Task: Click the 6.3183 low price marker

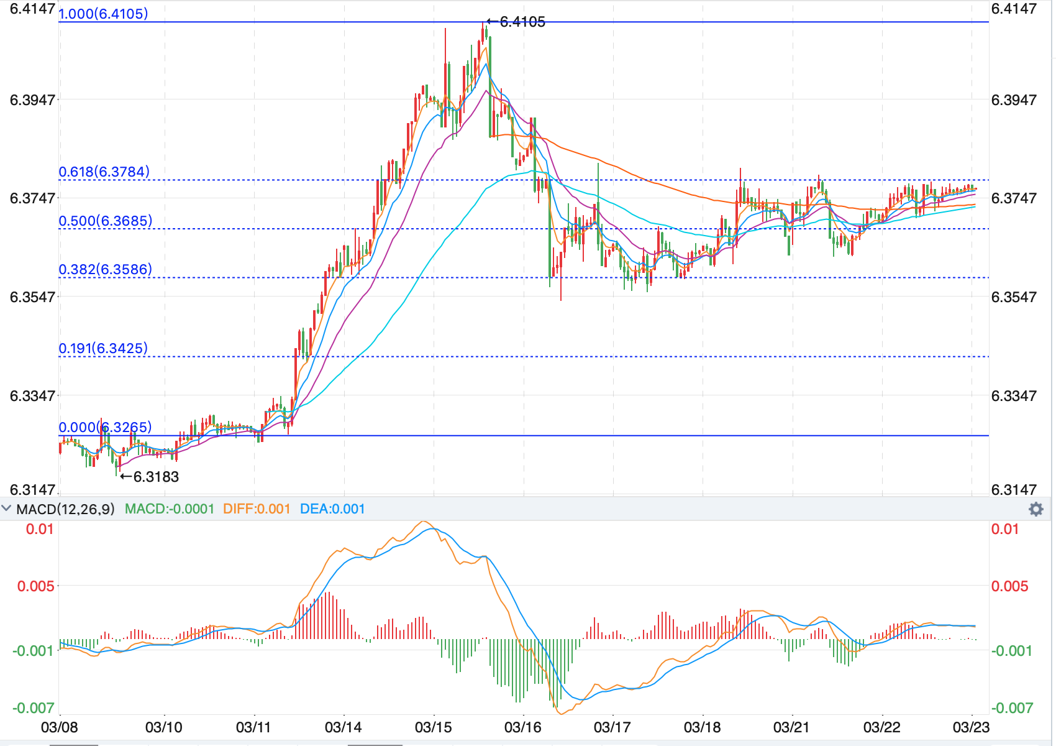Action: coord(149,477)
